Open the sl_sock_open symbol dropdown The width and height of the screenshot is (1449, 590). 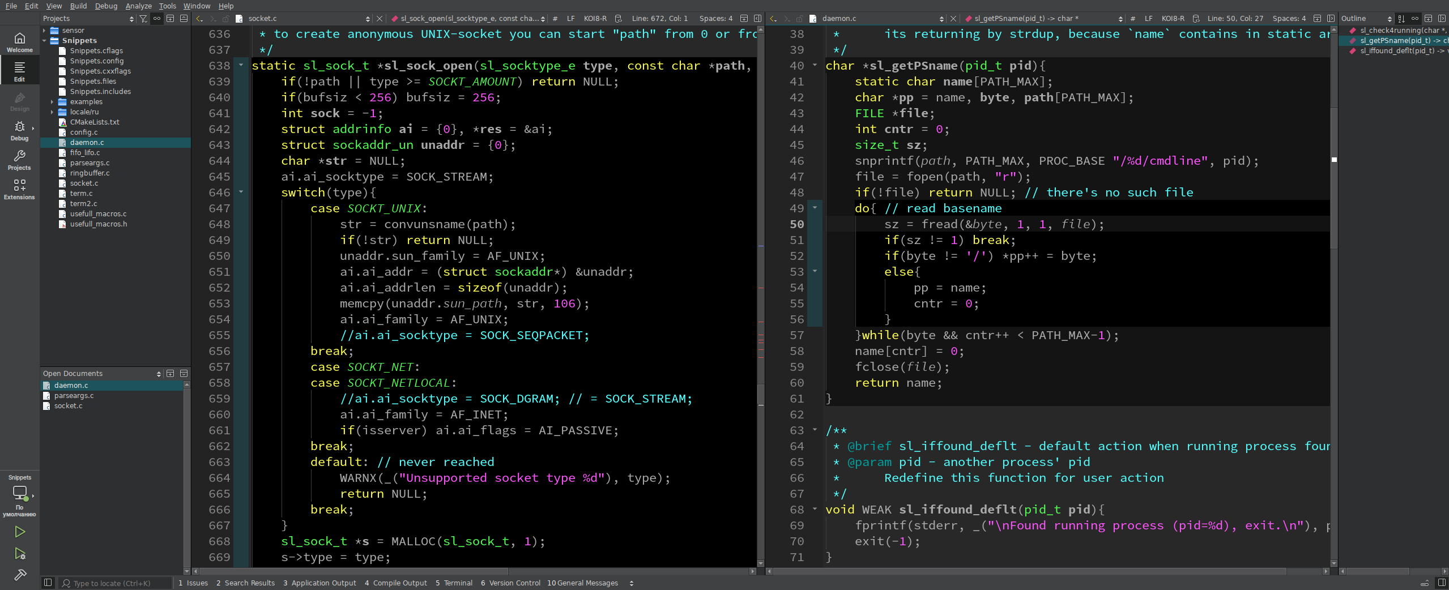pyautogui.click(x=470, y=19)
